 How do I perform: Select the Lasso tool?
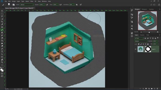click(2, 16)
